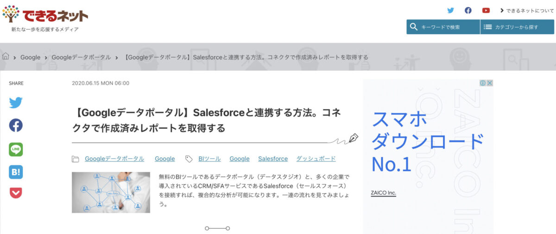Open Googleデータポータル category link

pyautogui.click(x=114, y=159)
